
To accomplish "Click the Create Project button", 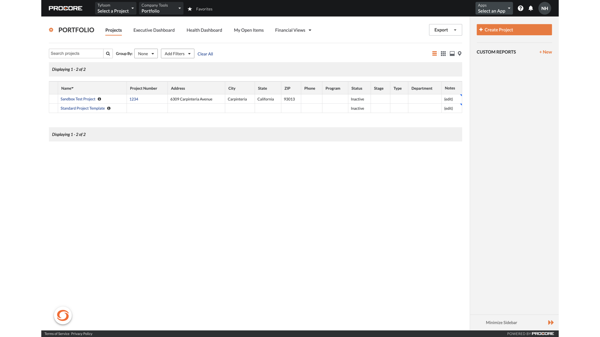I will click(514, 29).
